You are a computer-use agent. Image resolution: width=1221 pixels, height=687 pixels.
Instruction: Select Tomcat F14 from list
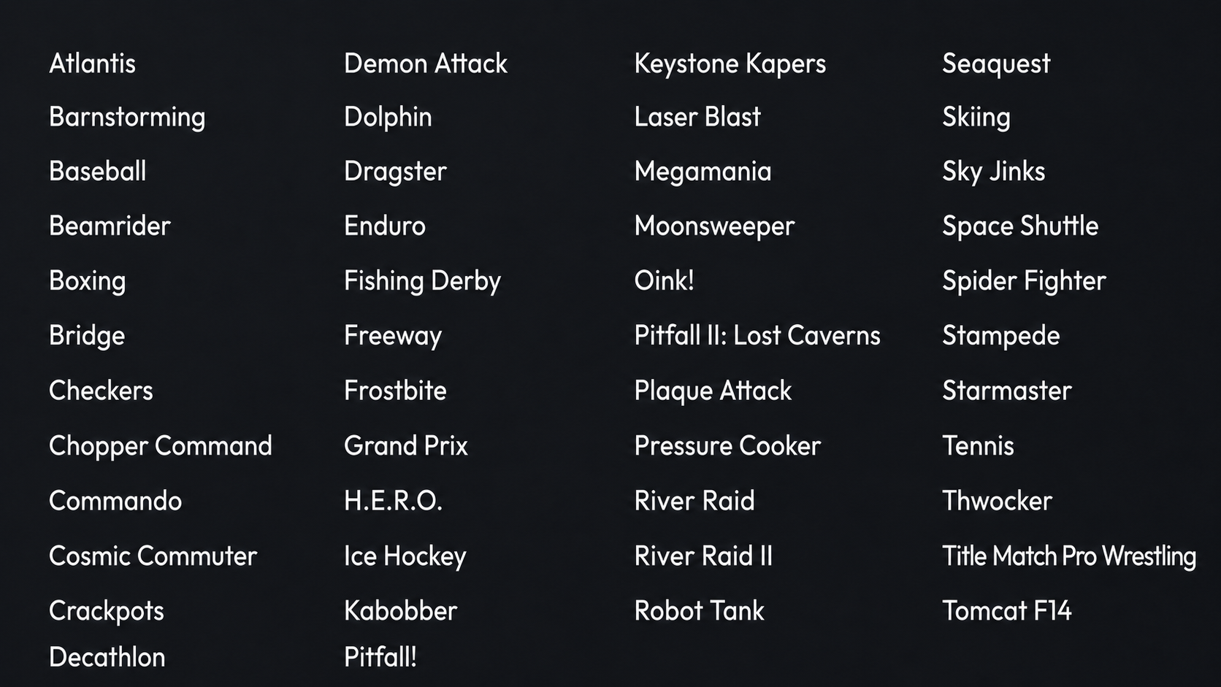pos(1007,611)
